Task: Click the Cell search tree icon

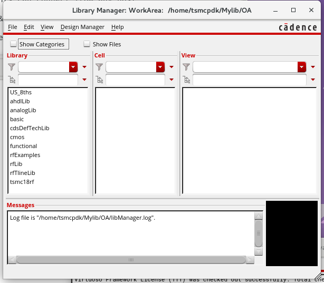Action: (99, 80)
